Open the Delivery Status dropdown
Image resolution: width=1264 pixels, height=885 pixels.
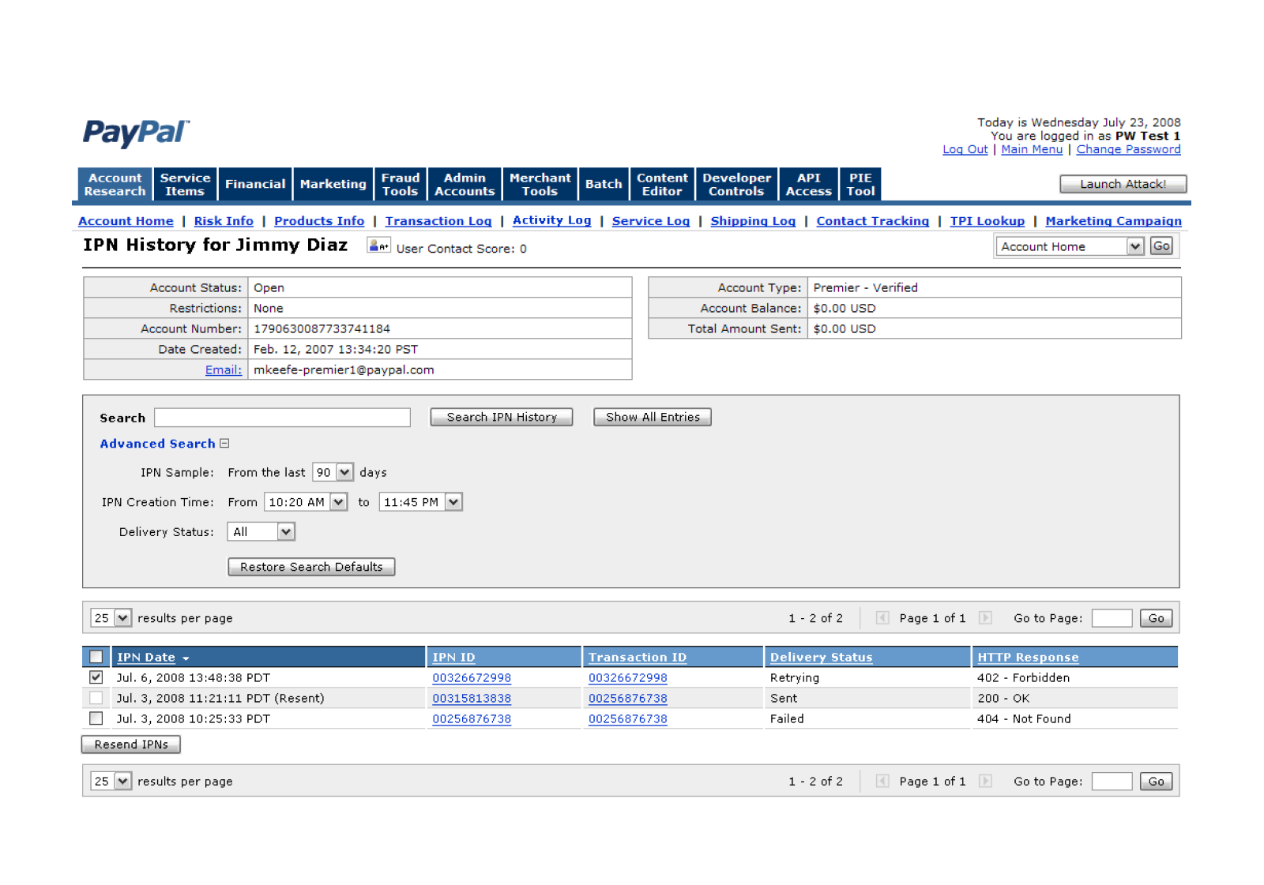285,532
